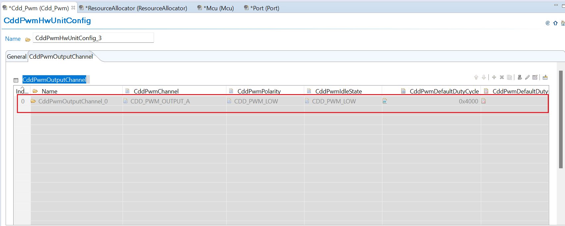This screenshot has height=226, width=565.
Task: Select the CddPwmOutputChannel tab
Action: pyautogui.click(x=61, y=57)
